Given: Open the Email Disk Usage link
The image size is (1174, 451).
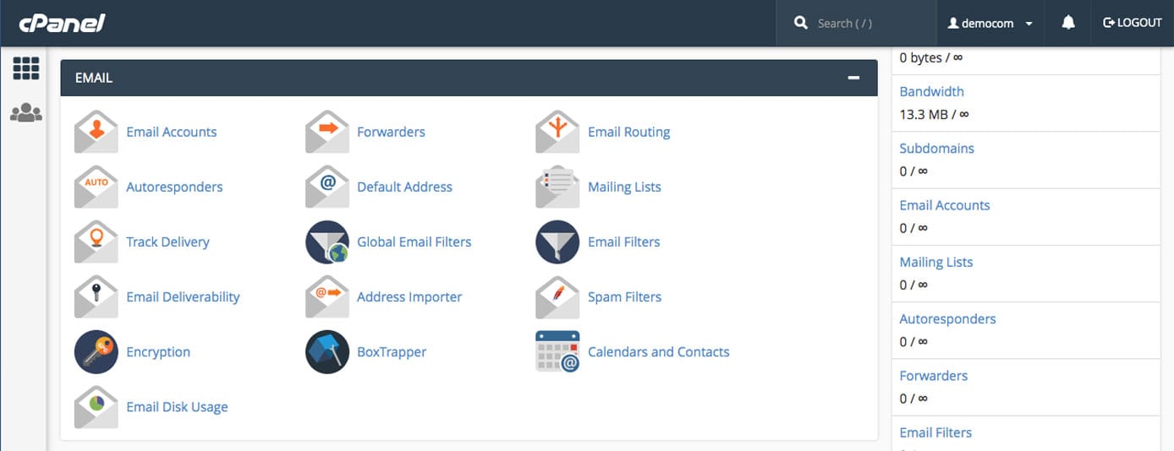Looking at the screenshot, I should pos(177,406).
